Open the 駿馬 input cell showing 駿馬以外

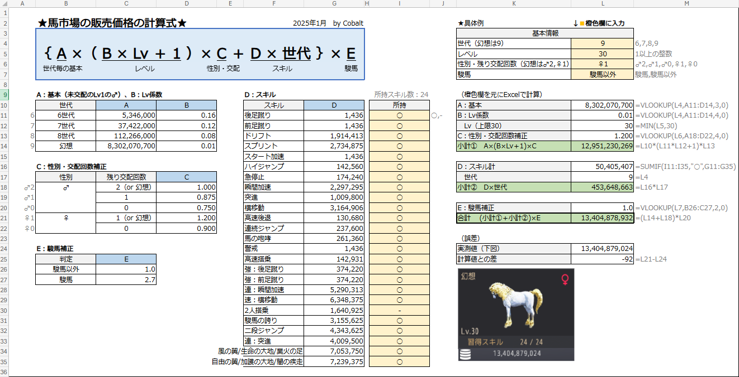pyautogui.click(x=602, y=74)
